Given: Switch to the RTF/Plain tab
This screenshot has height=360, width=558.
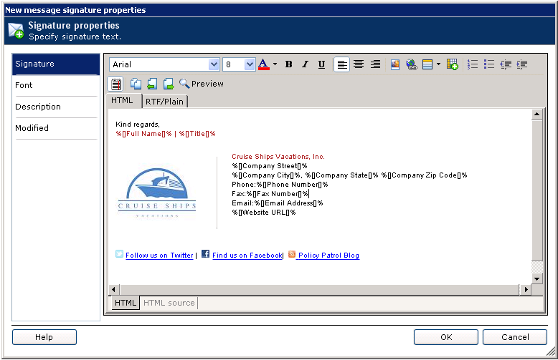Looking at the screenshot, I should point(164,102).
